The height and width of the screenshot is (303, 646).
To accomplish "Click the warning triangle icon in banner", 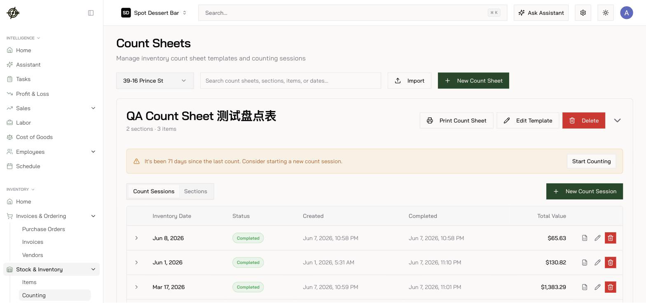I will [136, 161].
